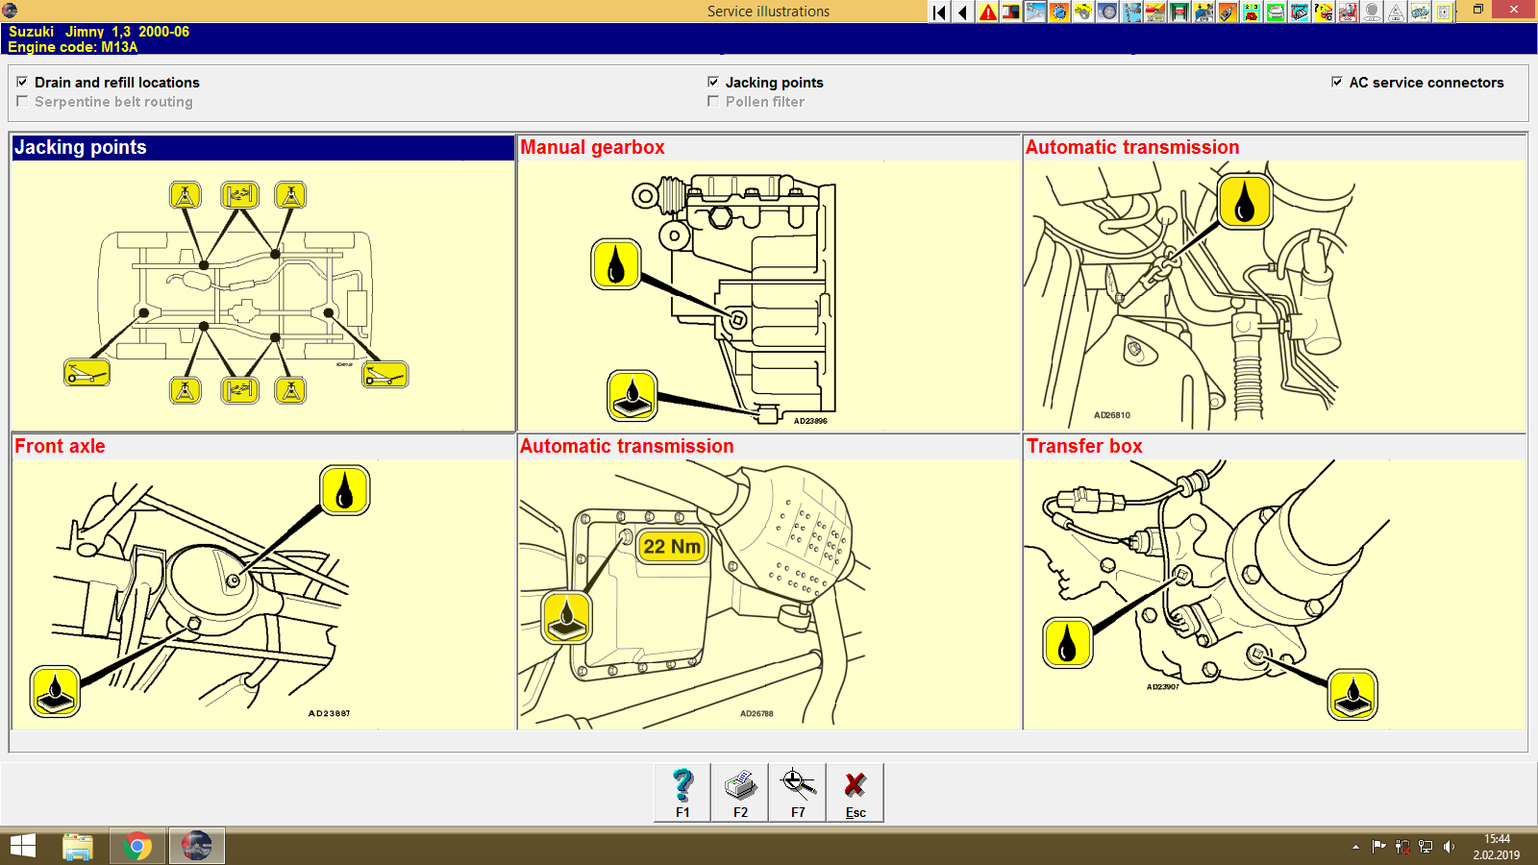Viewport: 1538px width, 865px height.
Task: Uncheck AC service connectors
Action: 1337,83
